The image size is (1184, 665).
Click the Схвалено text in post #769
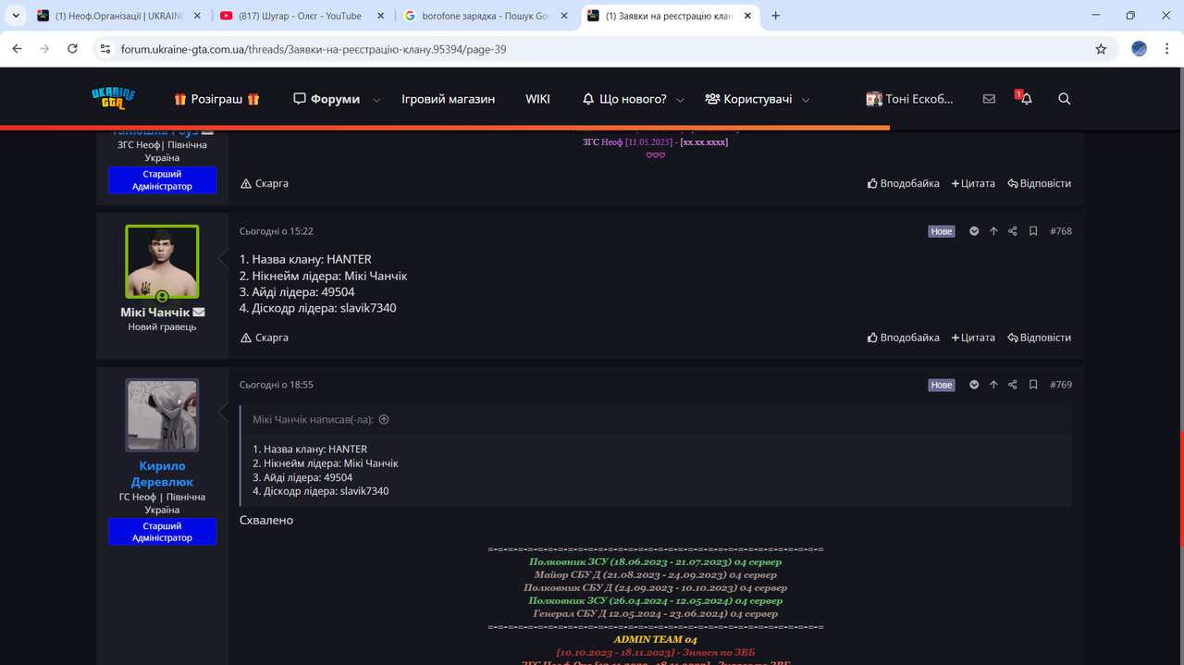click(x=266, y=521)
